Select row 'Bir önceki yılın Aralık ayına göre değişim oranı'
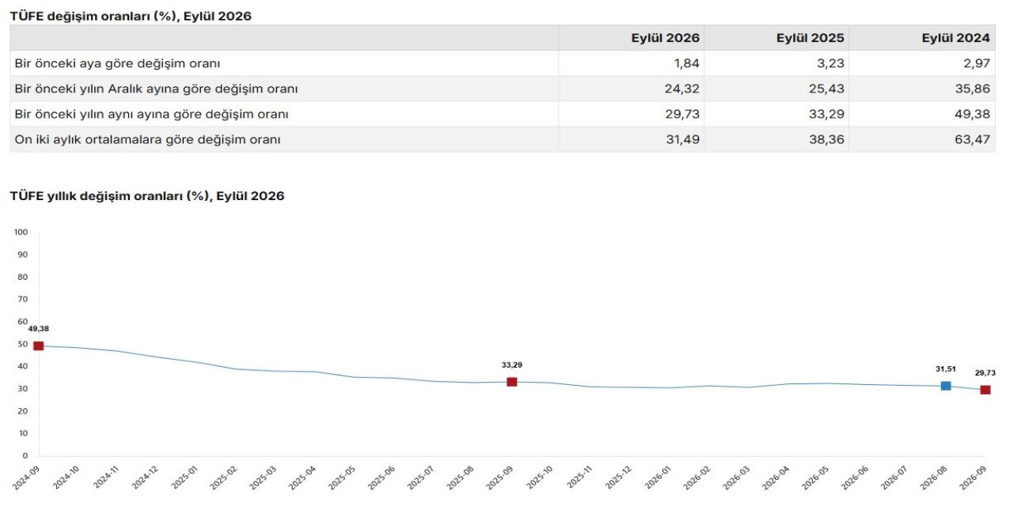The image size is (1013, 506). [x=503, y=89]
